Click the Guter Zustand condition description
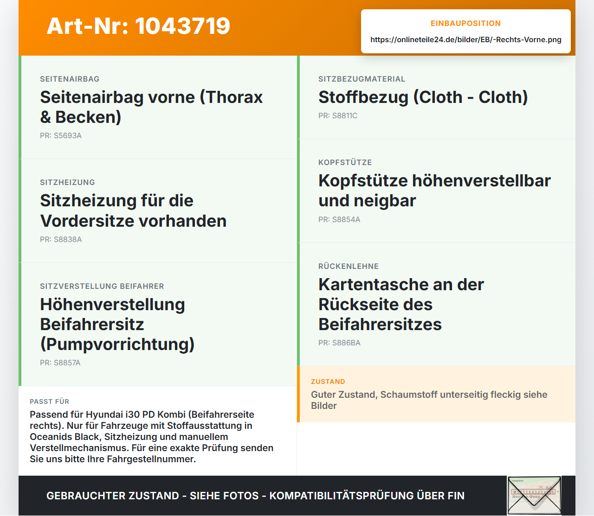This screenshot has width=594, height=516. click(x=429, y=400)
